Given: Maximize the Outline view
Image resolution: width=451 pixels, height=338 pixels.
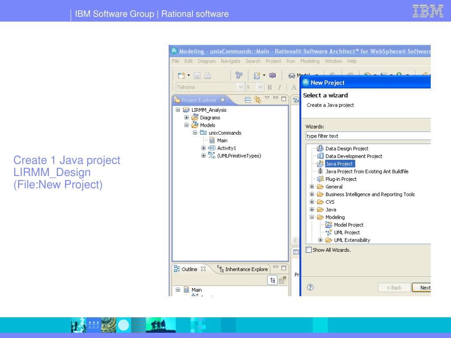Looking at the screenshot, I should (284, 268).
